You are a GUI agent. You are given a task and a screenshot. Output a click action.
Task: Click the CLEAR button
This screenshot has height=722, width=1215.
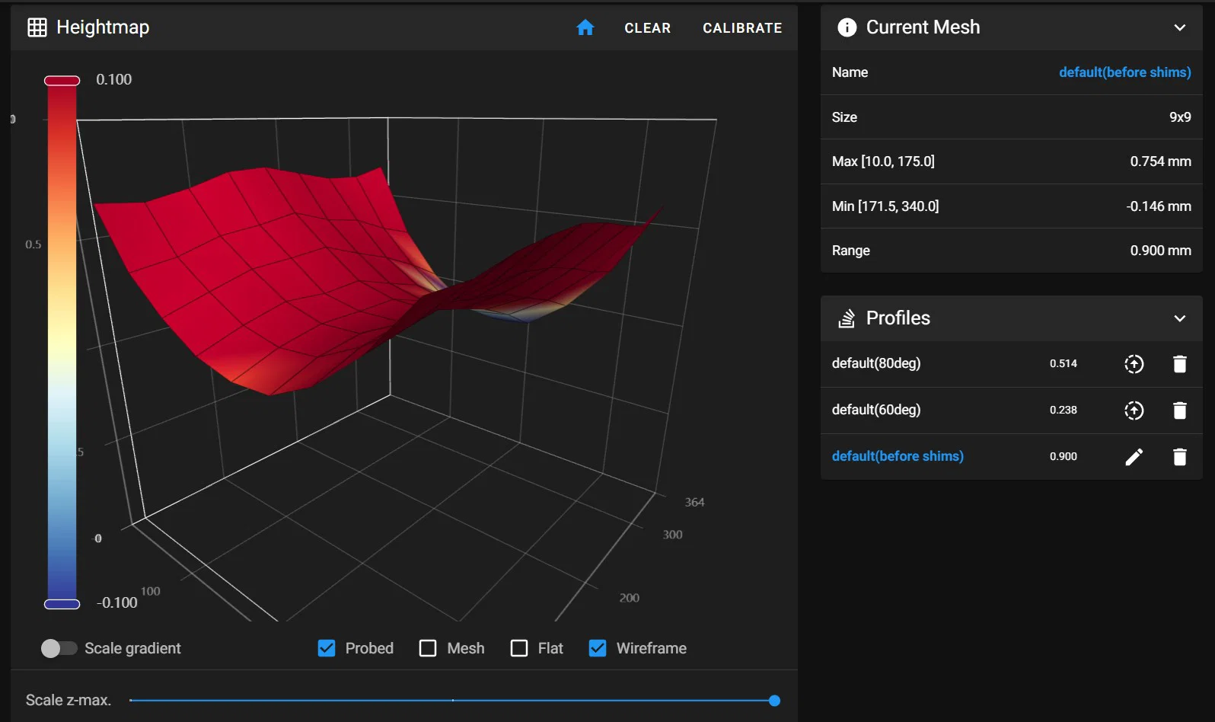click(x=648, y=28)
